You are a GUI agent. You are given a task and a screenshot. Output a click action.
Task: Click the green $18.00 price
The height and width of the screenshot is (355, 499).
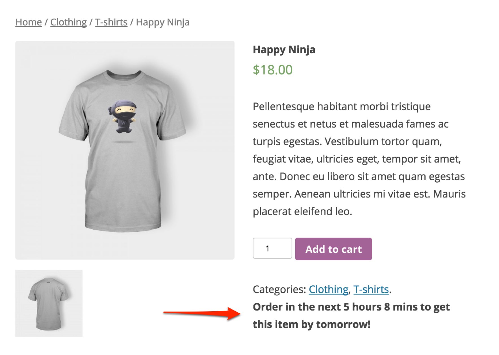[272, 70]
